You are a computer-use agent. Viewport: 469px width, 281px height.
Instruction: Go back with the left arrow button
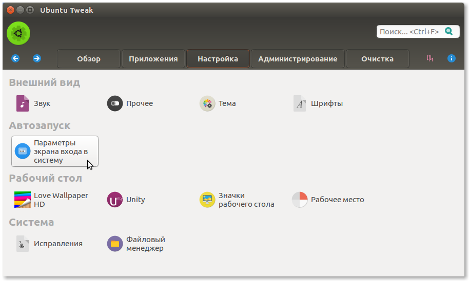click(x=15, y=58)
